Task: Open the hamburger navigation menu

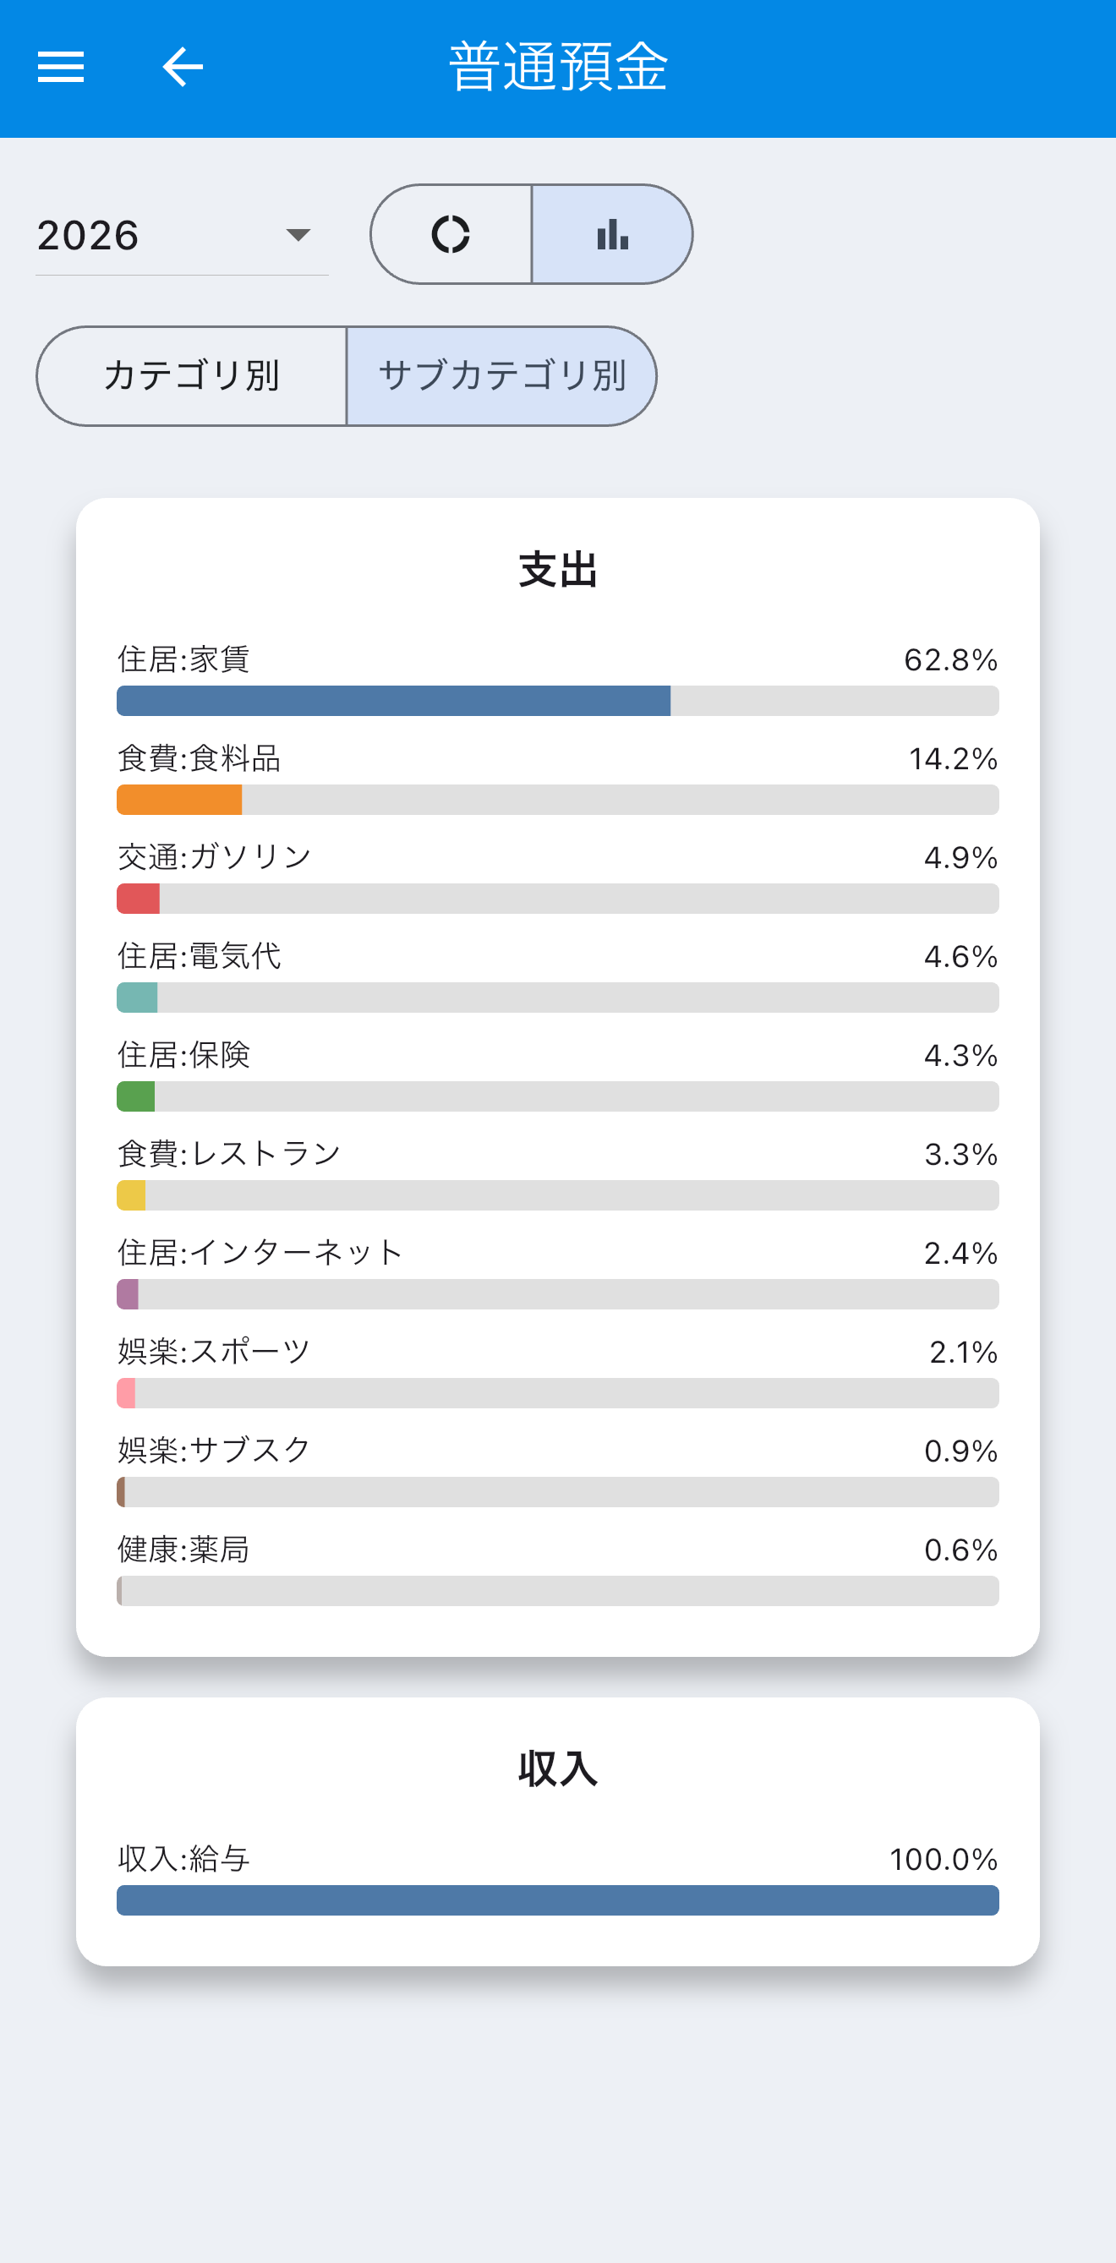Action: click(61, 67)
